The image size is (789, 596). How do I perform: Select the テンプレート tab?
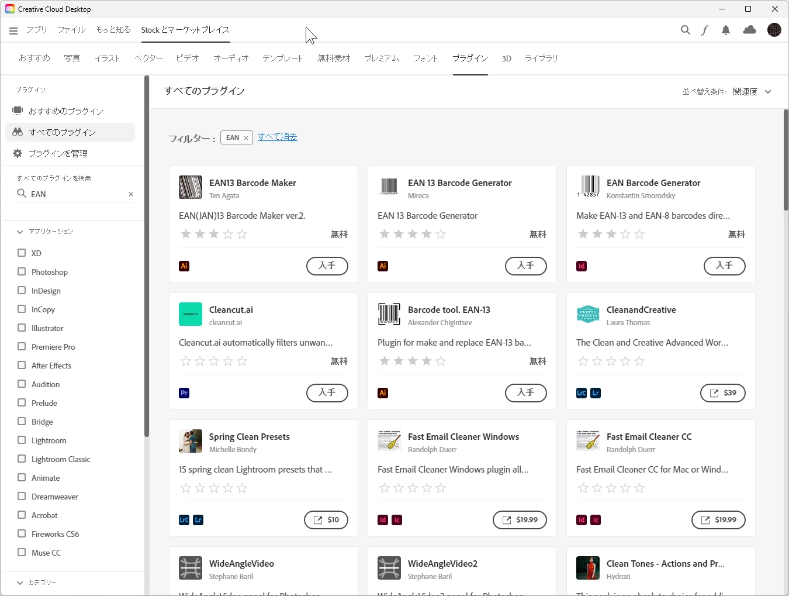[283, 58]
